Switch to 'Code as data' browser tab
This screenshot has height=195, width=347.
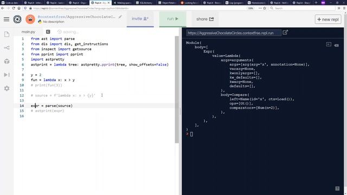click(11, 3)
